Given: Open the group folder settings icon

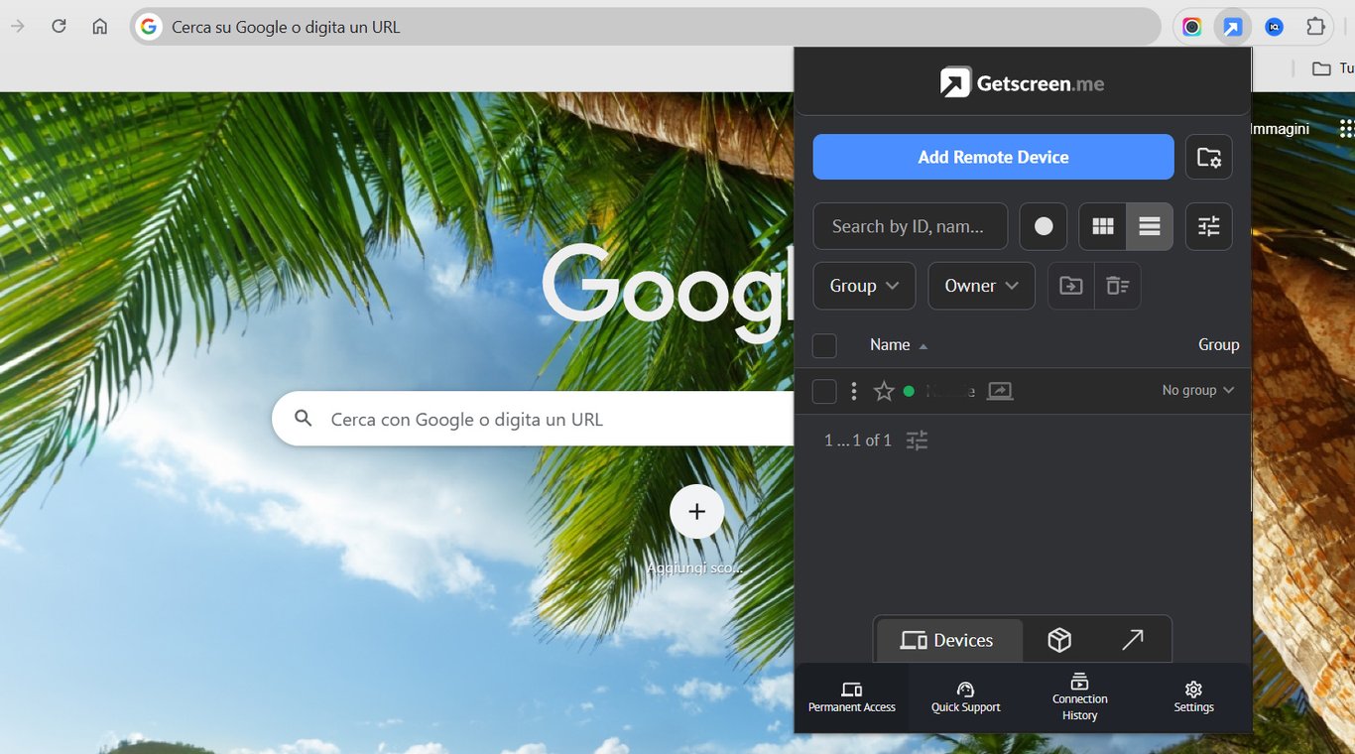Looking at the screenshot, I should [x=1208, y=157].
